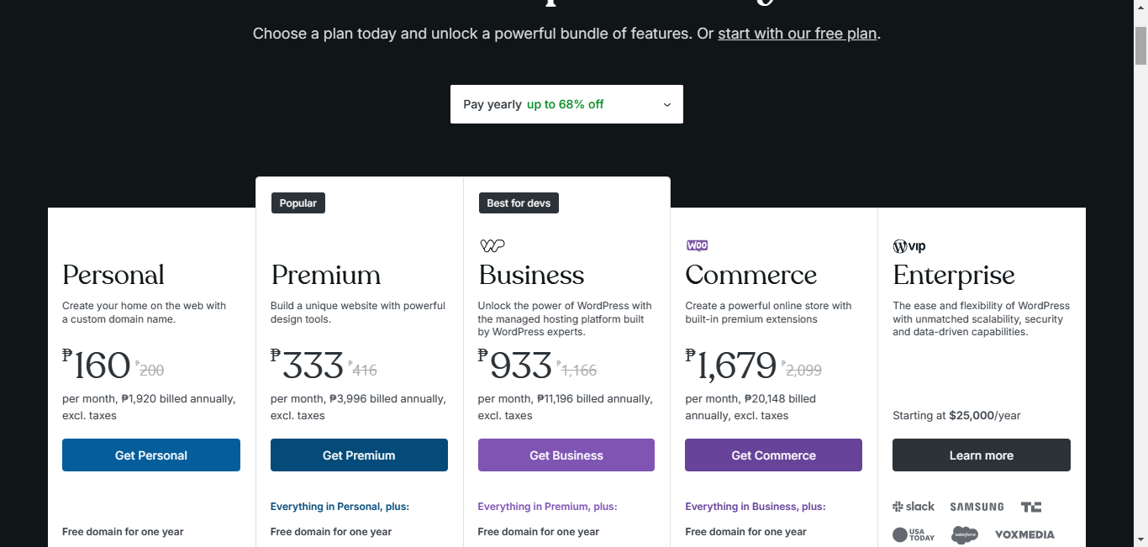Click the Enterprise Learn more button
This screenshot has height=547, width=1148.
(982, 455)
